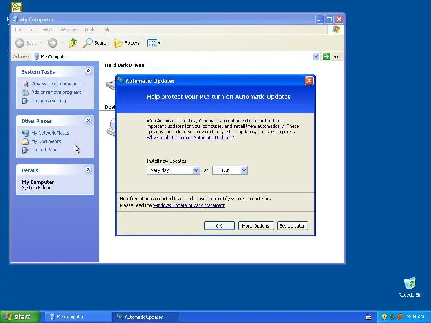Screen dimensions: 431x323
Task: Open the File menu
Action: point(18,29)
